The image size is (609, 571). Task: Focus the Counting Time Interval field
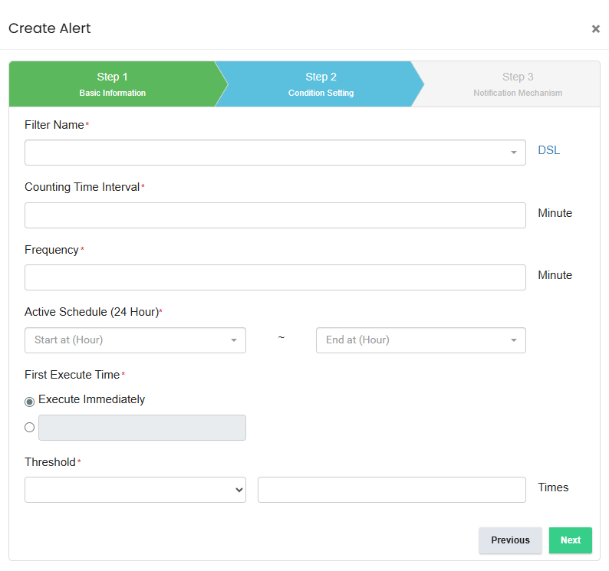click(x=275, y=215)
